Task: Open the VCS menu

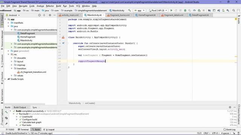Action: (78, 6)
